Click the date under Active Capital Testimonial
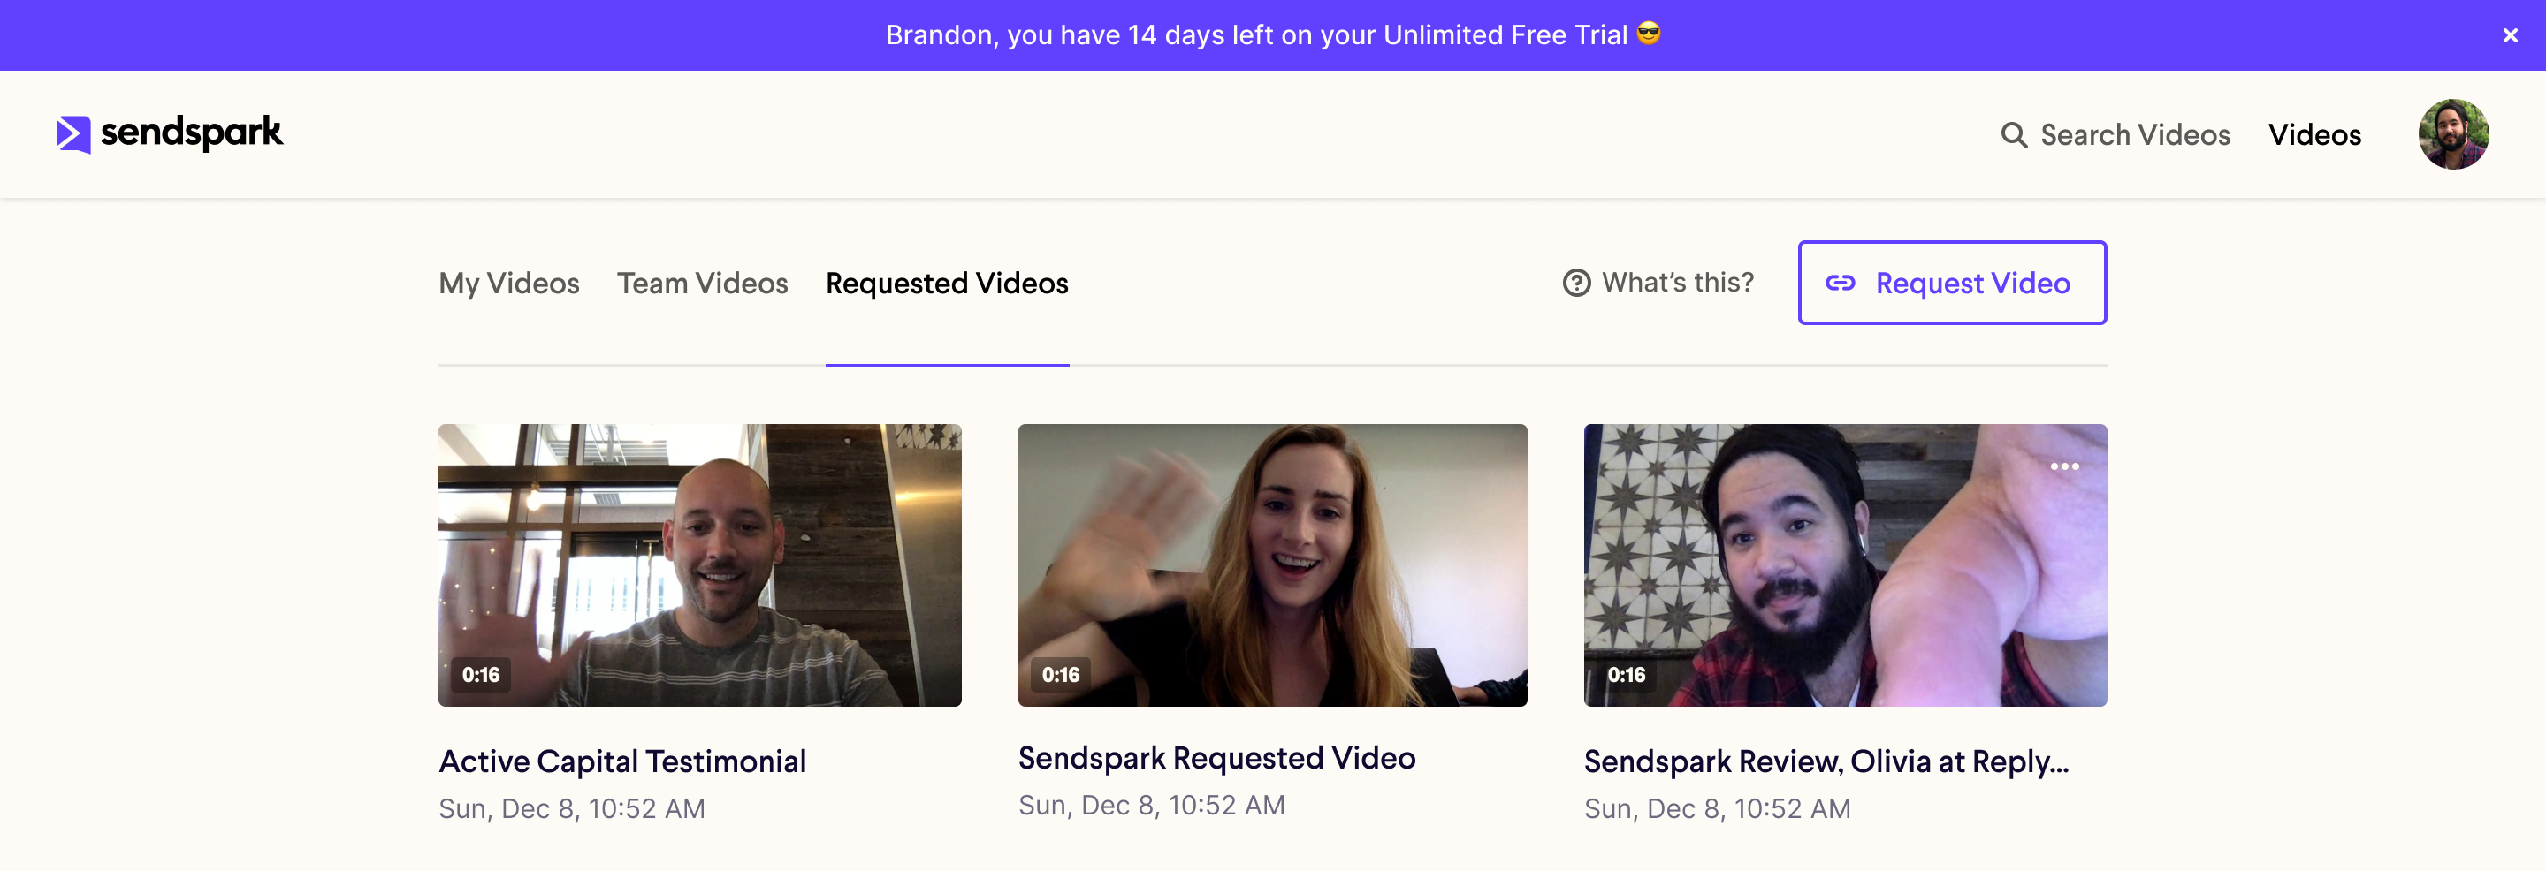The height and width of the screenshot is (871, 2546). pyautogui.click(x=571, y=809)
